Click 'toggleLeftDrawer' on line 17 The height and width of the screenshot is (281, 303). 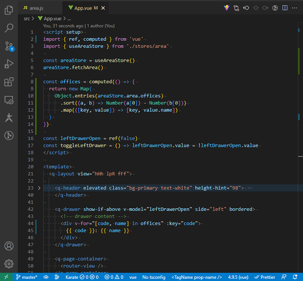tap(83, 146)
